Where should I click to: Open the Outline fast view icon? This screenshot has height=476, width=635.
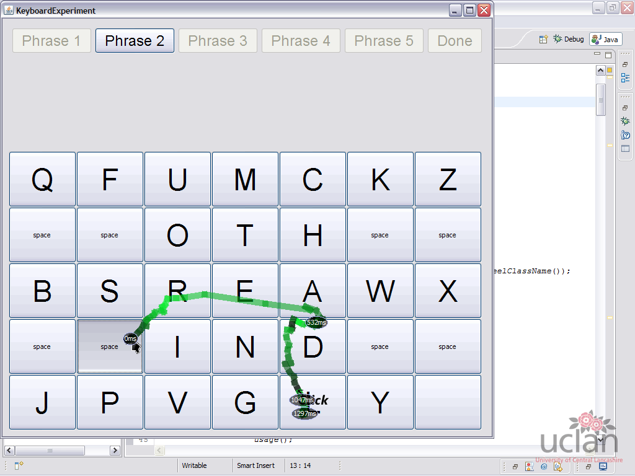tap(625, 77)
